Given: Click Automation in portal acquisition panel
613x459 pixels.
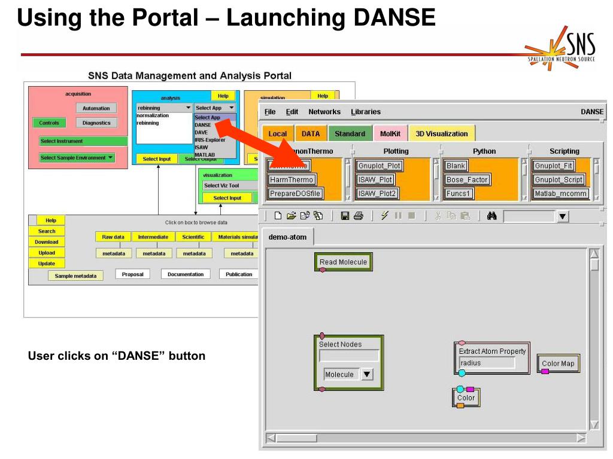Looking at the screenshot, I should tap(96, 108).
